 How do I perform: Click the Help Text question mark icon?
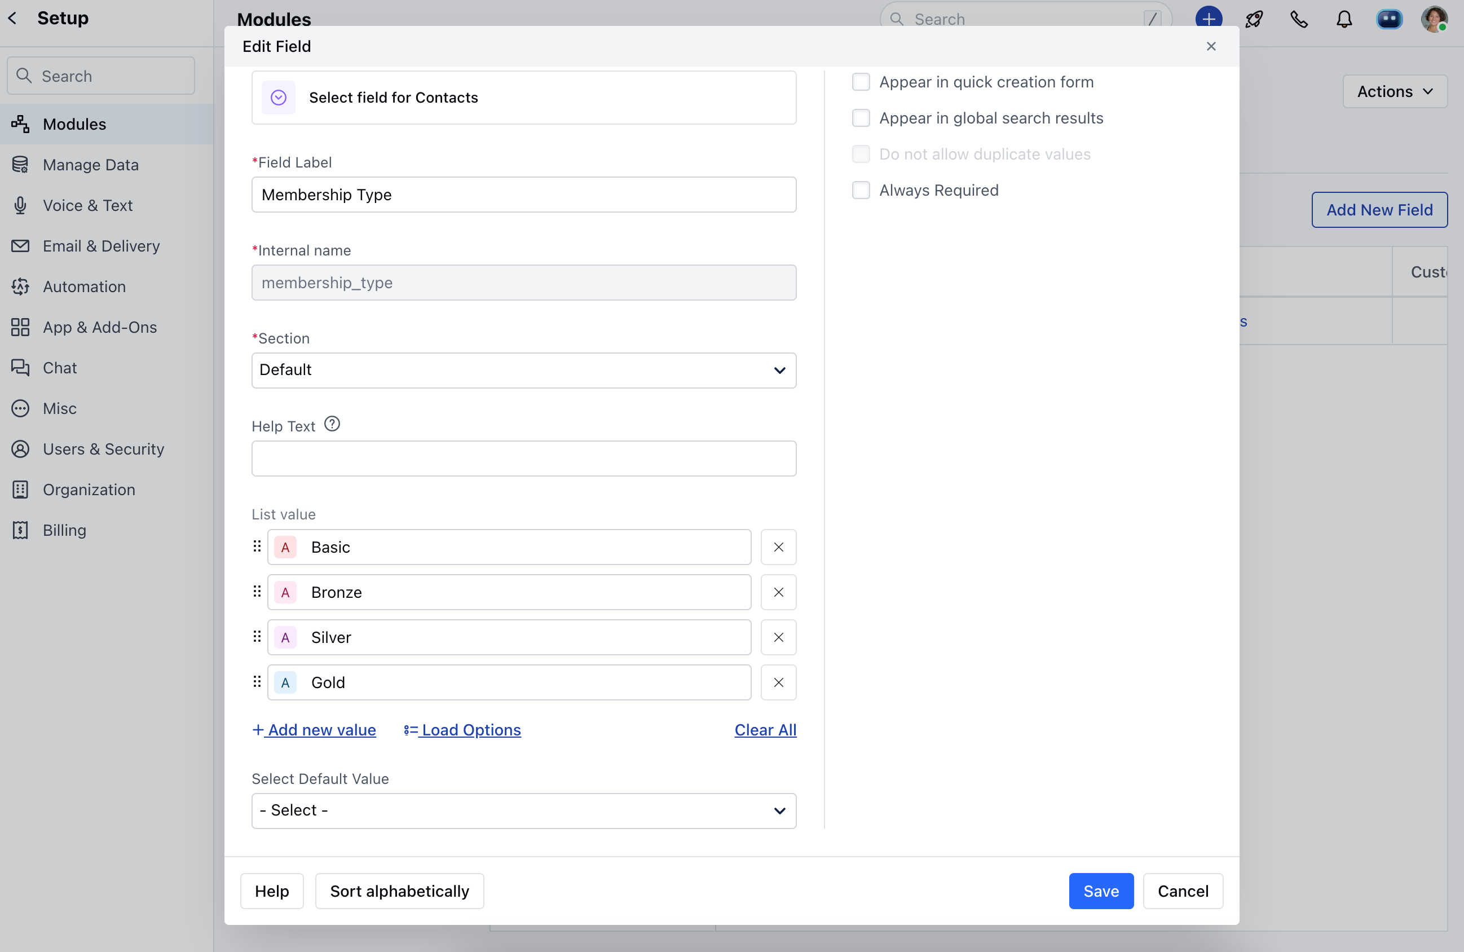point(332,424)
